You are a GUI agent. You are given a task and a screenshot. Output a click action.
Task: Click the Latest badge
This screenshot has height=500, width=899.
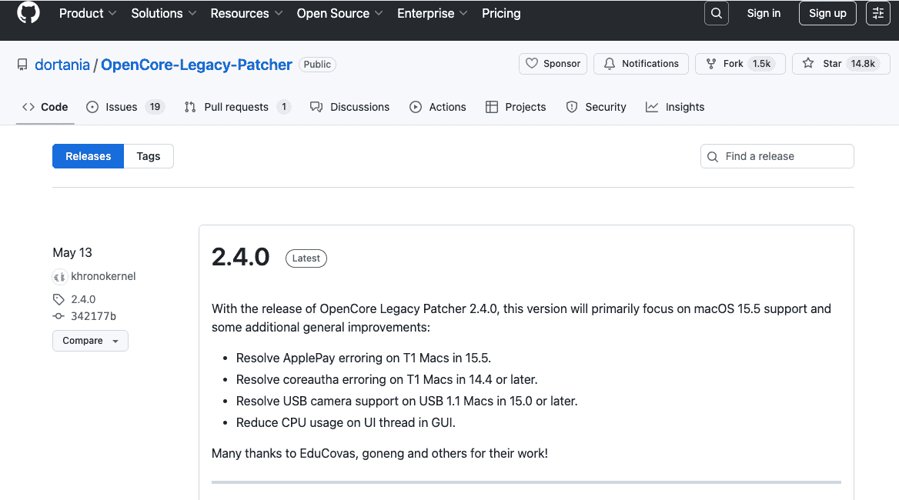pos(306,258)
